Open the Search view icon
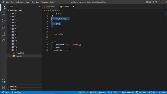This screenshot has width=167, height=94. pos(3,14)
